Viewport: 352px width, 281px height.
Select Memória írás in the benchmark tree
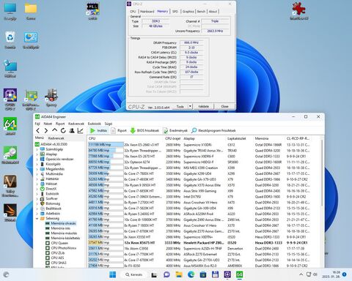pyautogui.click(x=61, y=228)
